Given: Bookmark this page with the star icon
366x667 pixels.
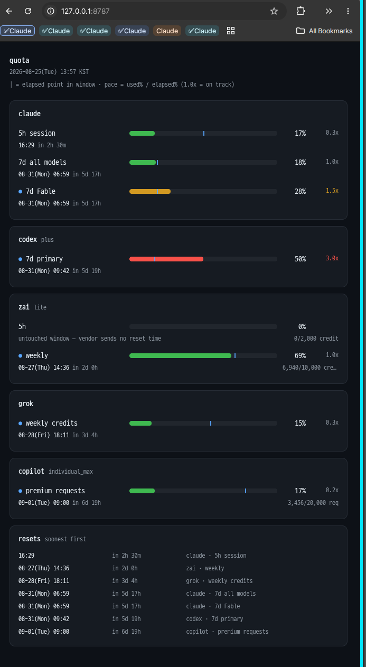Looking at the screenshot, I should 274,11.
